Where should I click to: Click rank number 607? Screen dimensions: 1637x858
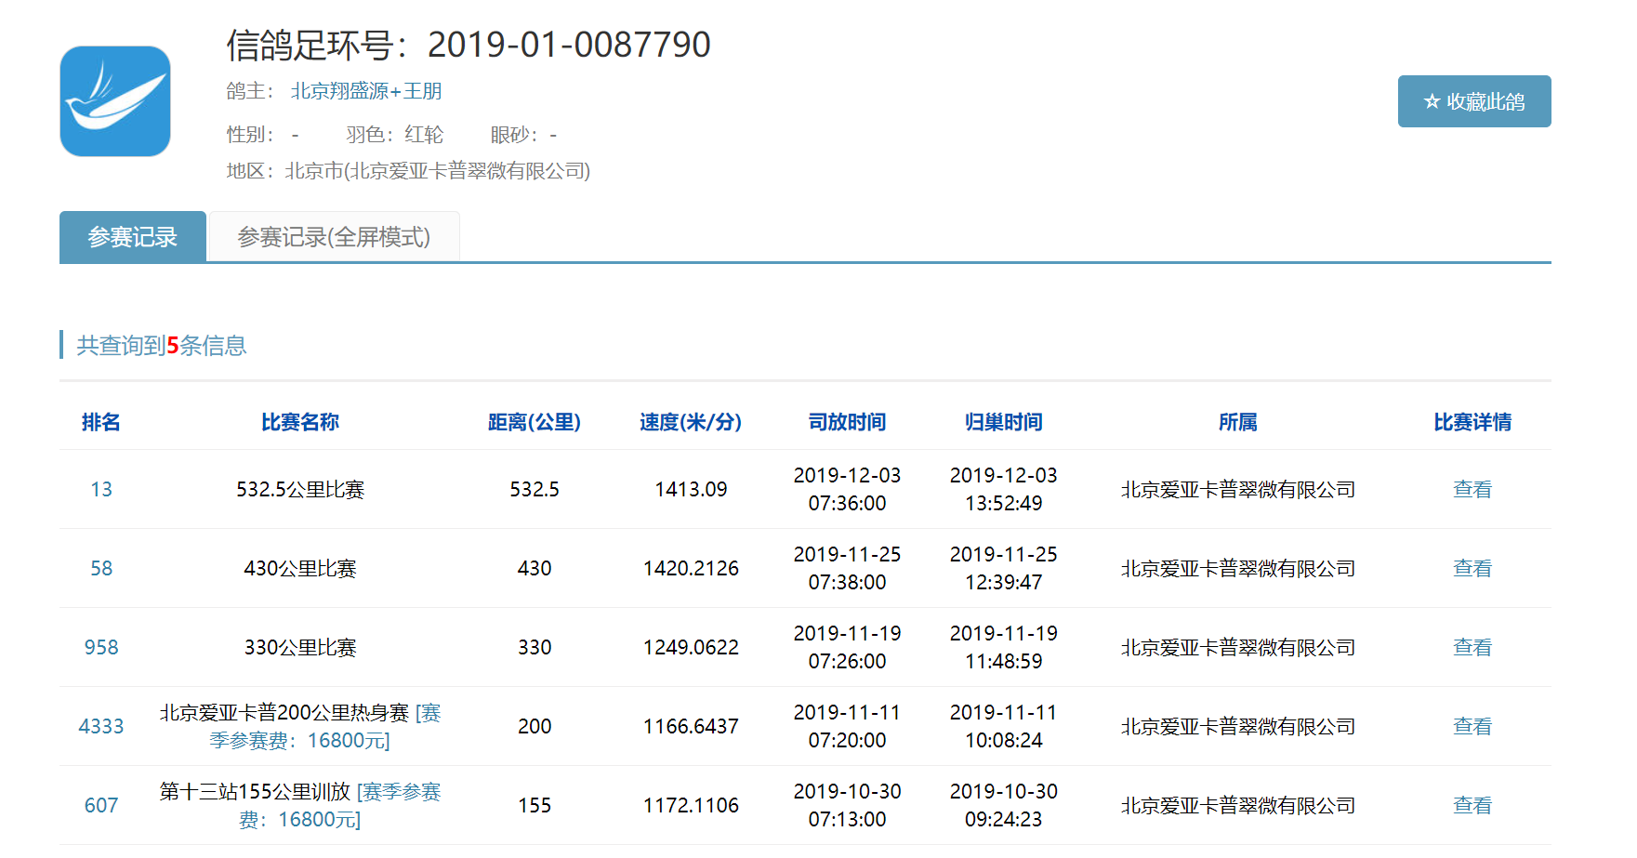[101, 805]
